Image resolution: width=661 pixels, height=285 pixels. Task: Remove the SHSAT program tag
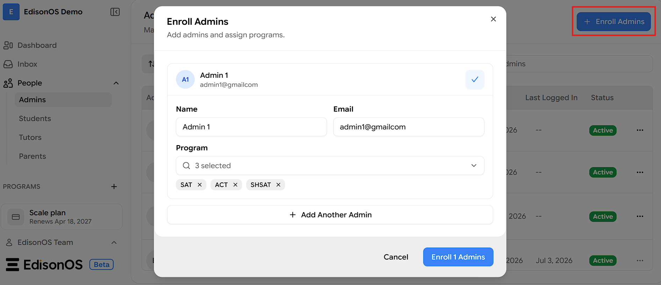click(x=278, y=185)
